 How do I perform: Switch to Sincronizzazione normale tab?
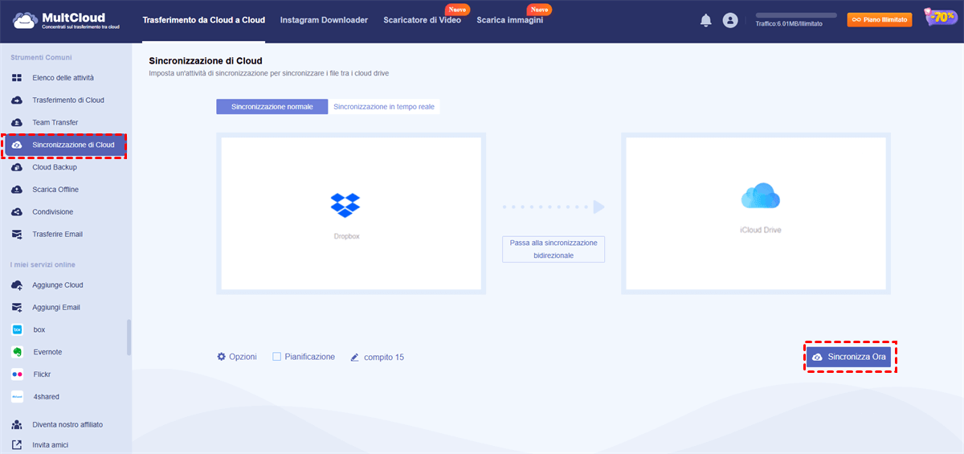(x=272, y=107)
